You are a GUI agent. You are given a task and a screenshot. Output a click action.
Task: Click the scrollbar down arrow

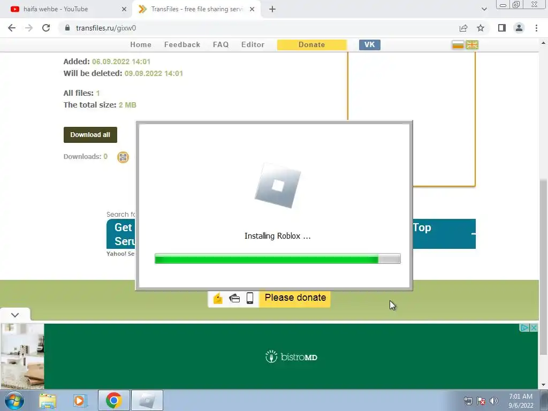543,385
